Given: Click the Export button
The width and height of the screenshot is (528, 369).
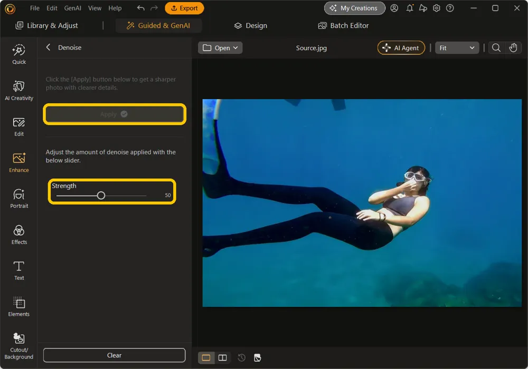Looking at the screenshot, I should [184, 8].
